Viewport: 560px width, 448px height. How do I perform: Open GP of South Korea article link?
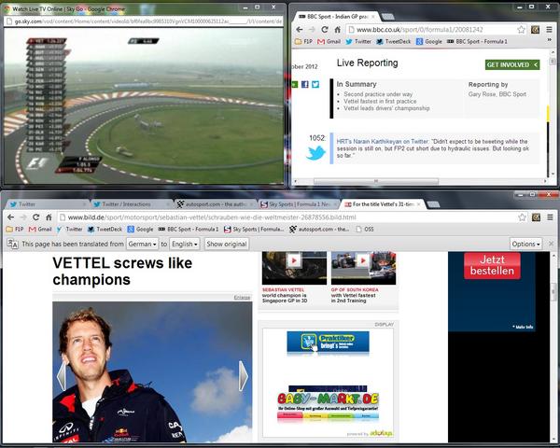click(x=355, y=296)
